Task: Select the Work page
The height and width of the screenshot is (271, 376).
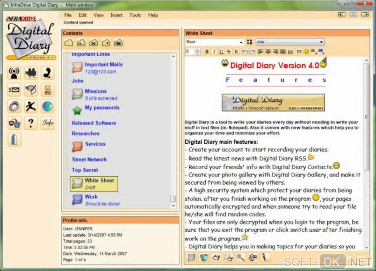Action: click(96, 200)
